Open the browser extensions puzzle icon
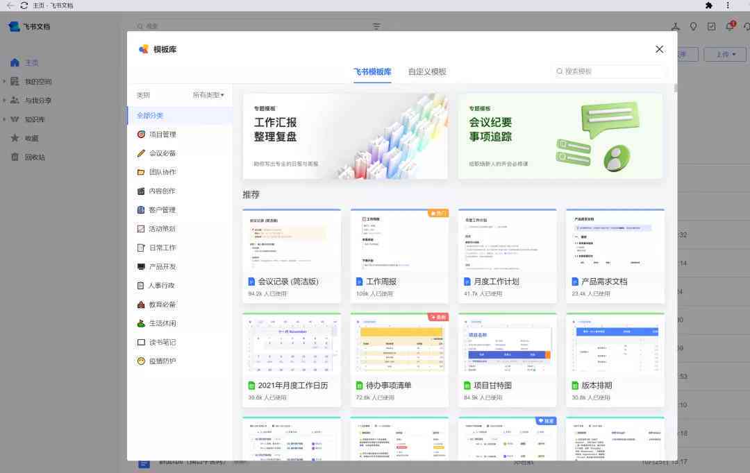 709,6
